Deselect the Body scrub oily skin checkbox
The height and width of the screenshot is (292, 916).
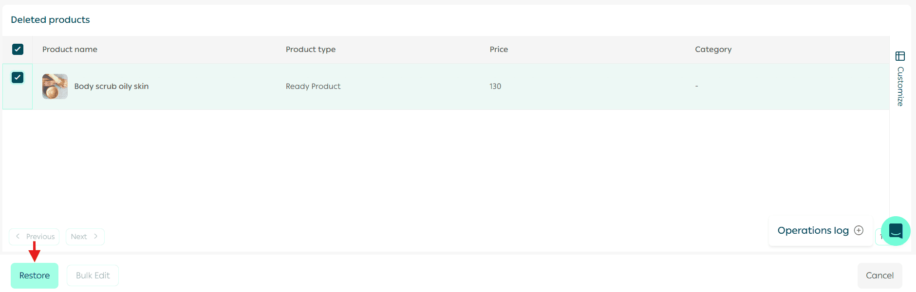18,77
